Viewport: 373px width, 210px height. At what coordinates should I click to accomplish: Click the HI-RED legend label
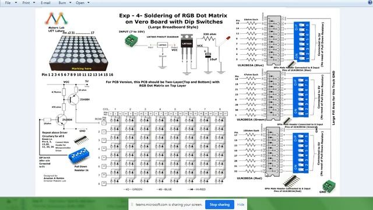200,189
